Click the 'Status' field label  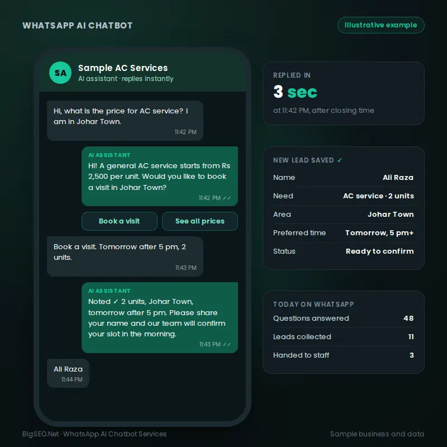(284, 251)
